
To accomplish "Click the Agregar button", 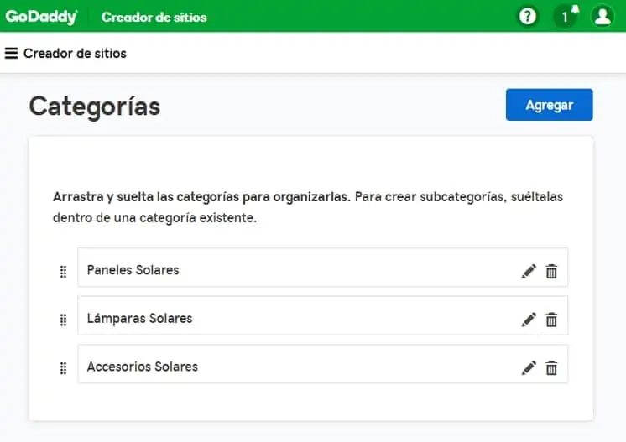I will [x=549, y=105].
